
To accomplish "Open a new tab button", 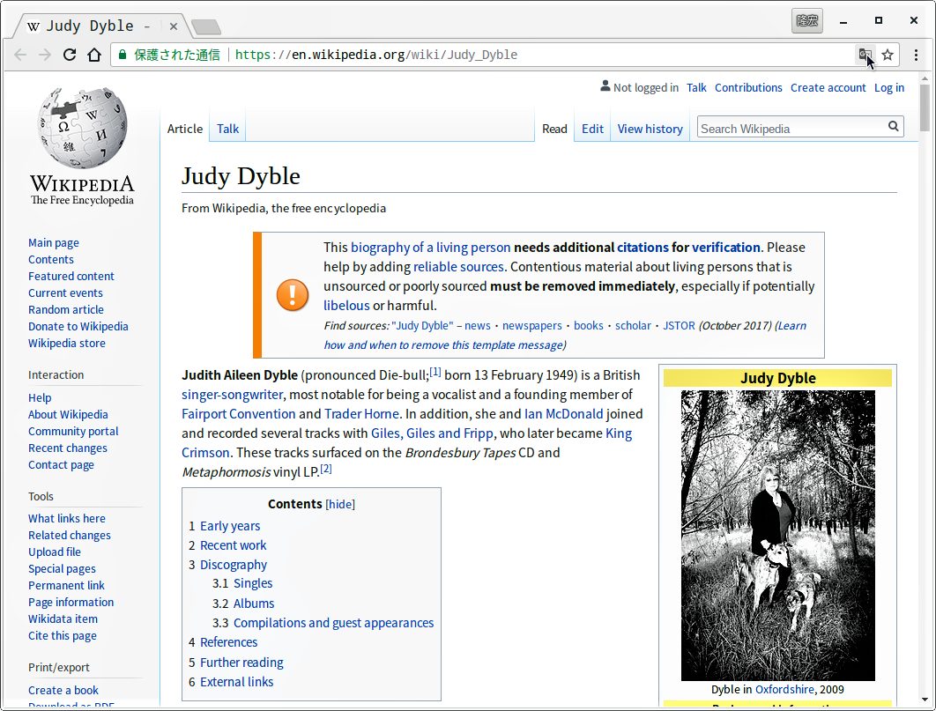I will click(x=206, y=26).
